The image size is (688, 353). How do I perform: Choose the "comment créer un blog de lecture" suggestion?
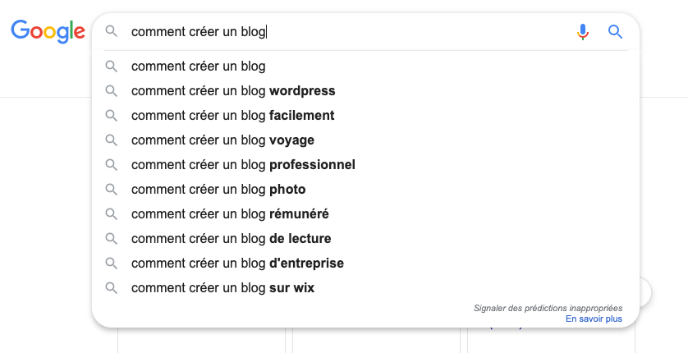231,239
